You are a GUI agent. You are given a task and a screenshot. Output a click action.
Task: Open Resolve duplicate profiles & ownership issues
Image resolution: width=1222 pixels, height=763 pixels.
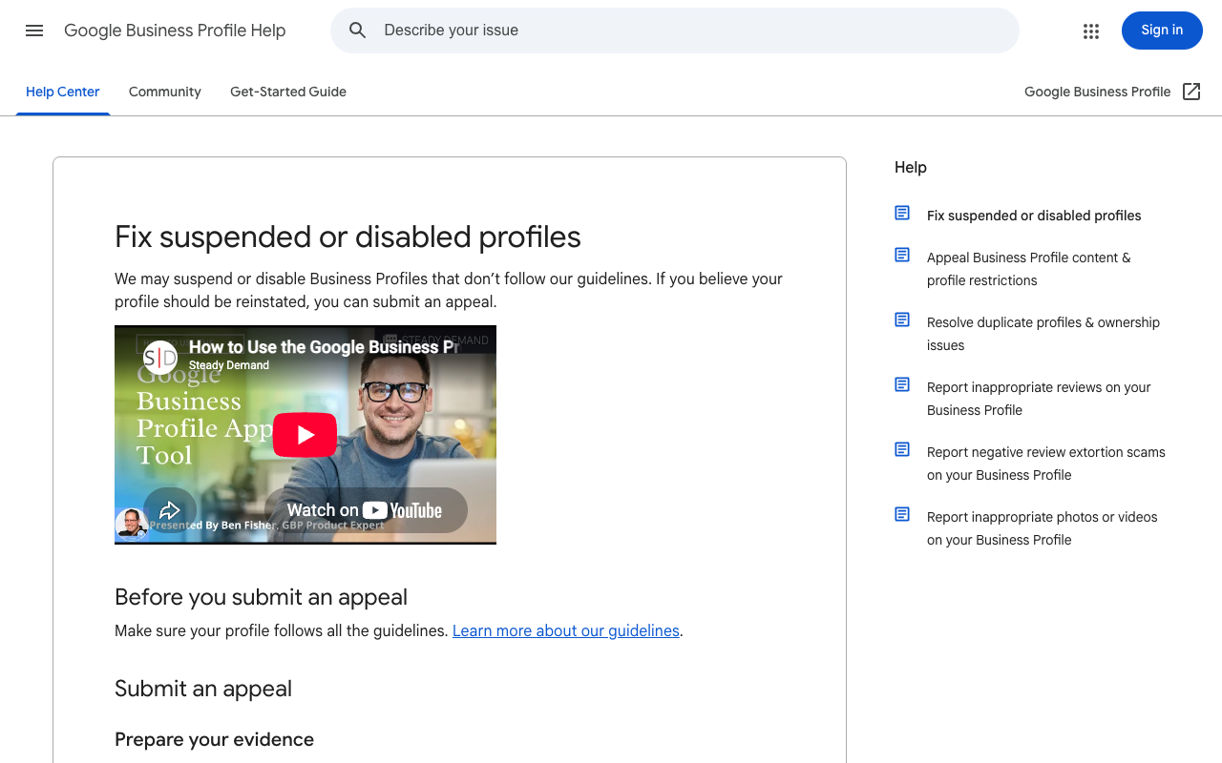pos(1043,334)
